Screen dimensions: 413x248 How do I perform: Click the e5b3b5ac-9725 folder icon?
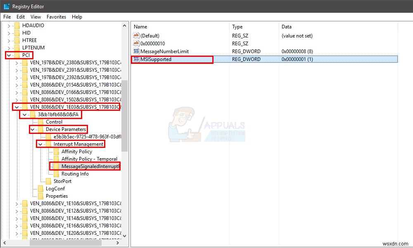coord(49,137)
